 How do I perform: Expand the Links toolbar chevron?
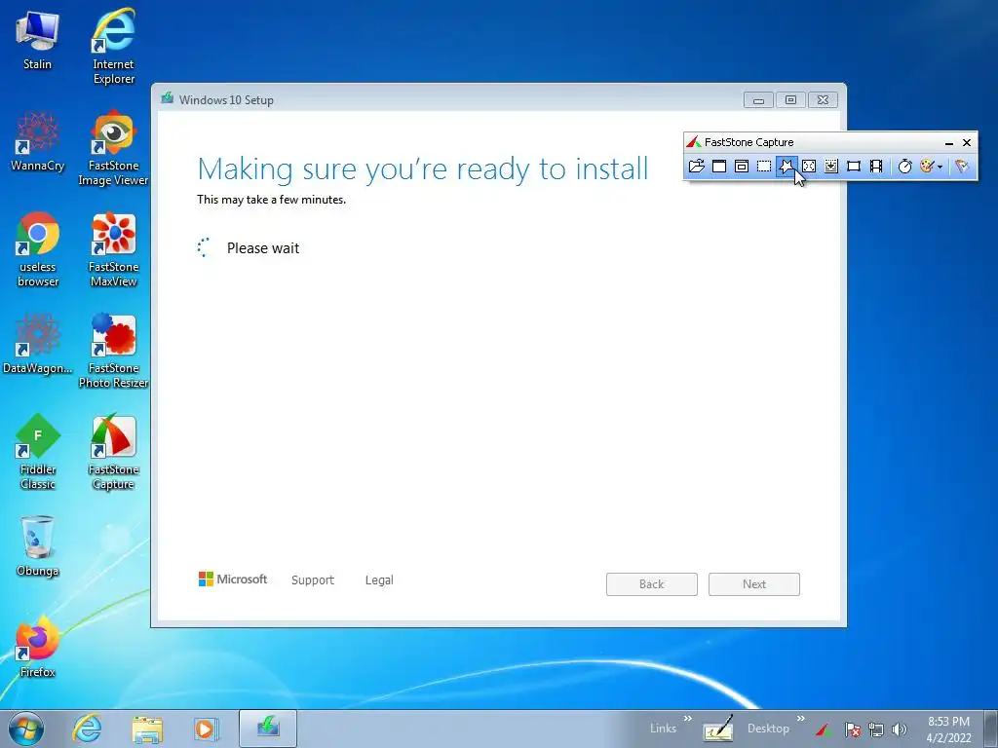[687, 719]
